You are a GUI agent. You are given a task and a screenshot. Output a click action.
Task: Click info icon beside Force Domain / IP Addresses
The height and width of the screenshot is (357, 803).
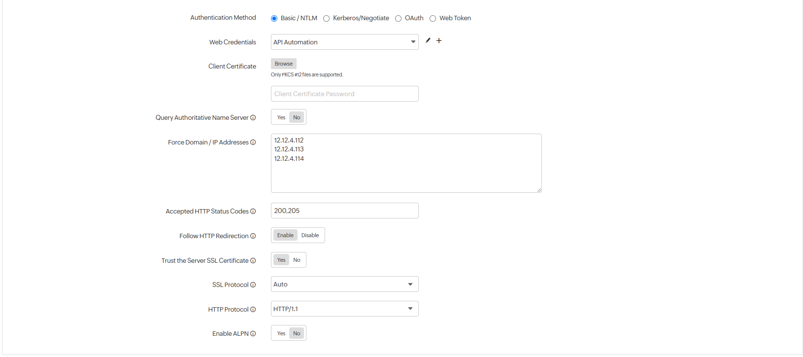[x=253, y=143]
